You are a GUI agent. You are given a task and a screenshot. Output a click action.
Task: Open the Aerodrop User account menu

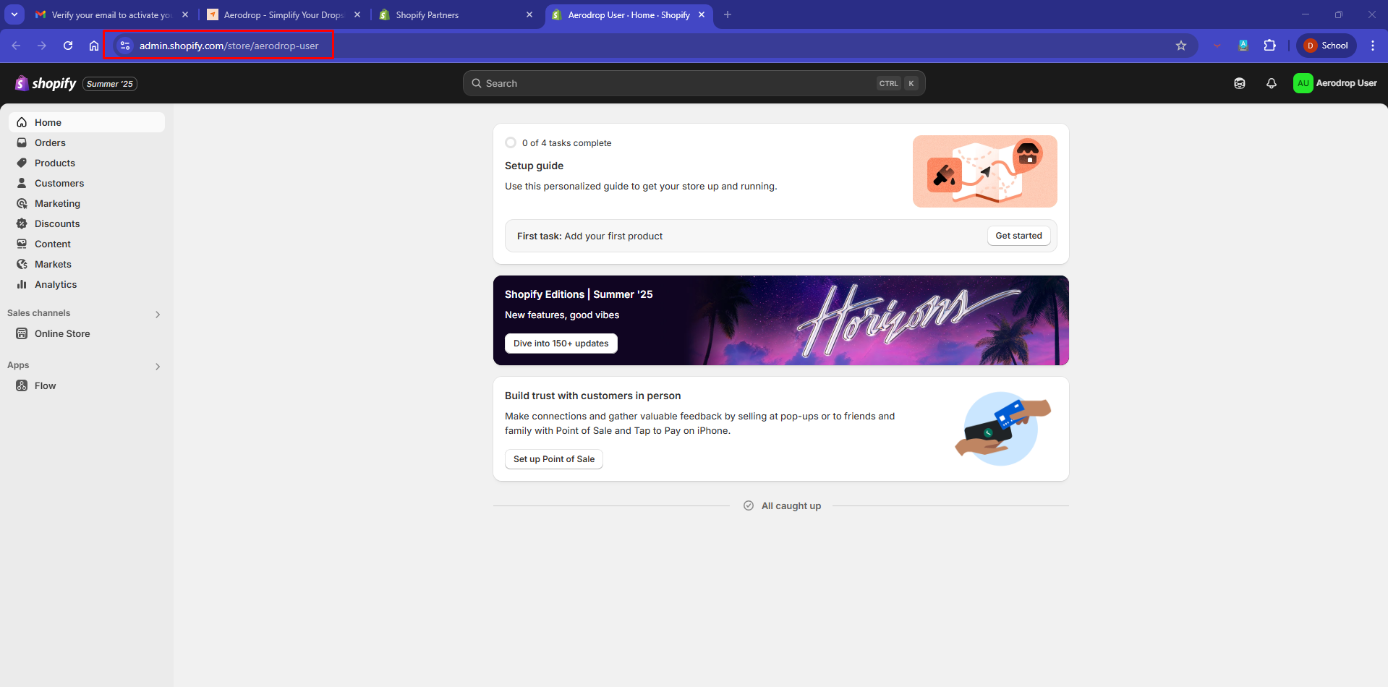point(1335,83)
